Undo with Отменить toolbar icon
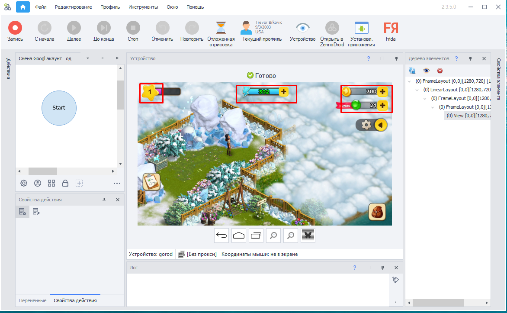Viewport: 507px width, 313px height. 162,28
